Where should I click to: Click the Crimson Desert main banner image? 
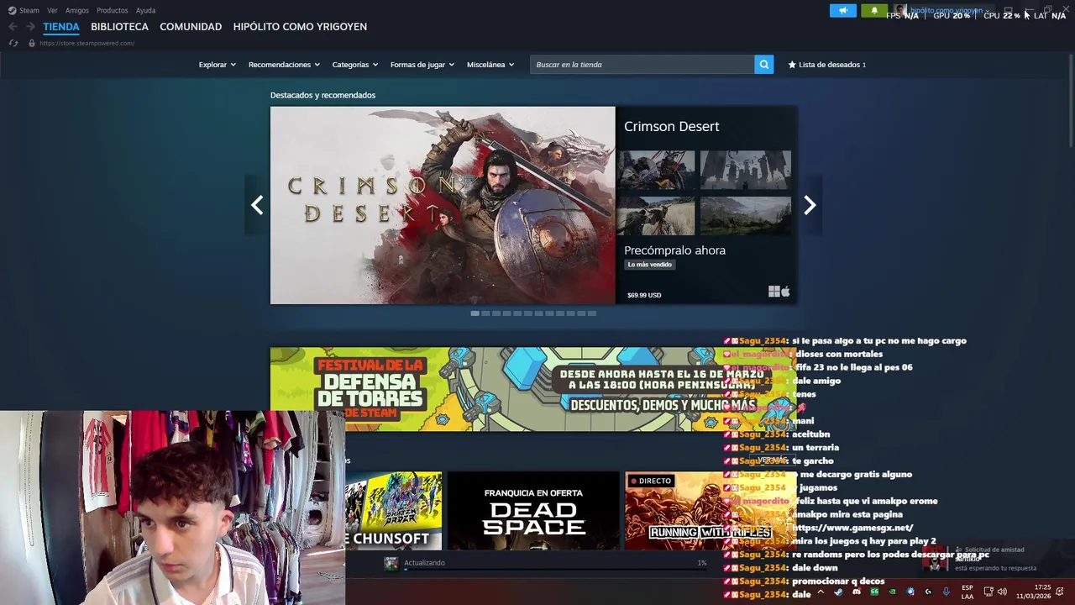click(x=443, y=205)
